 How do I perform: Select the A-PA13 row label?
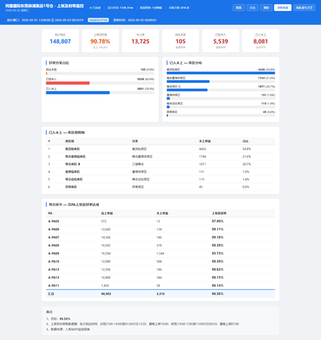(x=54, y=277)
